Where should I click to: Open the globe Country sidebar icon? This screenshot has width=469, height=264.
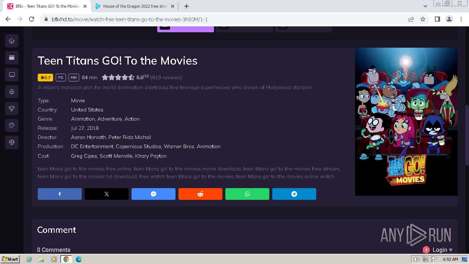point(12,142)
